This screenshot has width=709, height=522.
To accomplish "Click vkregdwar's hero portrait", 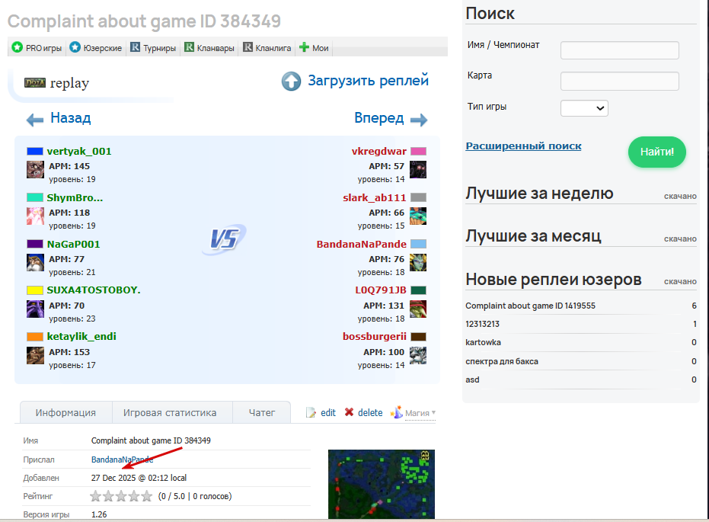I will (x=418, y=170).
